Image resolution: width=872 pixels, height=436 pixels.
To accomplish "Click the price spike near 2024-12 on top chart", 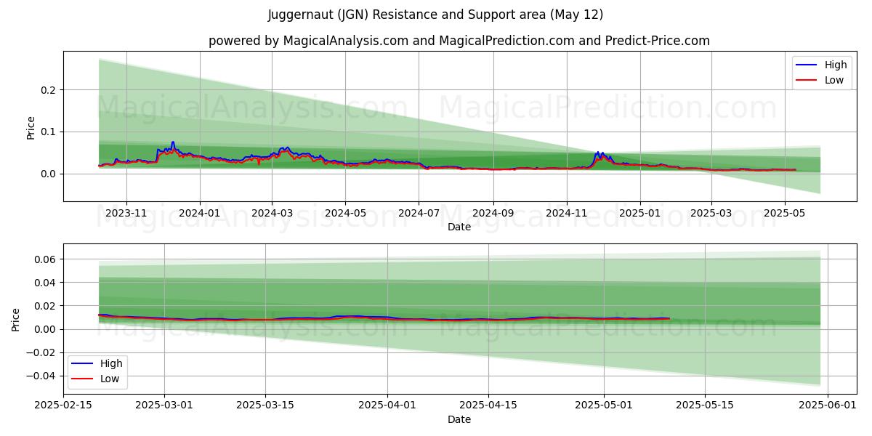I will 598,153.
